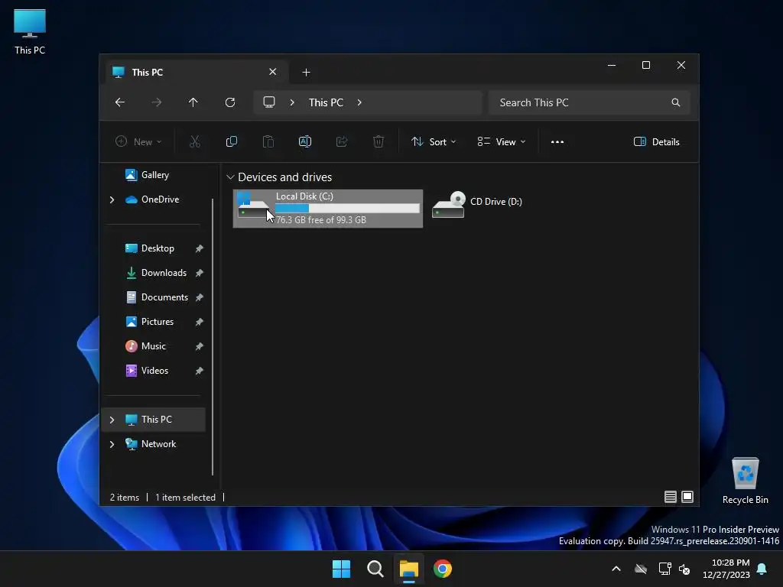Launch Google Chrome from the taskbar
Viewport: 783px width, 587px height.
point(443,569)
